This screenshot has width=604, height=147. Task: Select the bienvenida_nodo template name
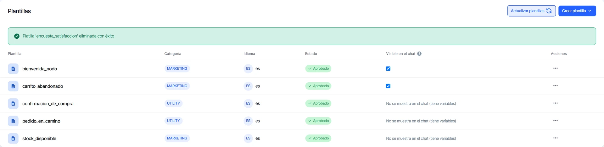[40, 69]
